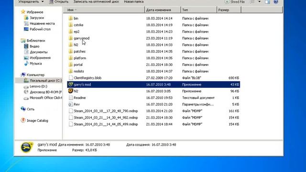Click the Steam_2014_03_18 mdmp file icon

click(x=71, y=111)
